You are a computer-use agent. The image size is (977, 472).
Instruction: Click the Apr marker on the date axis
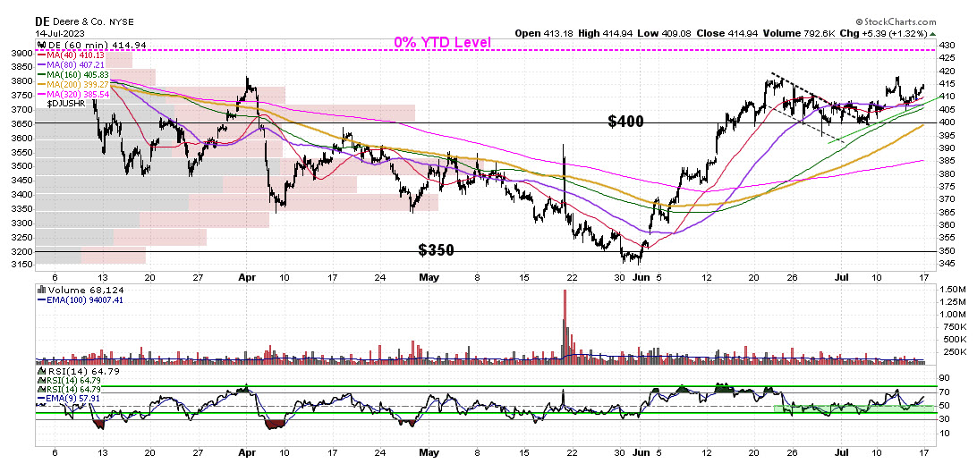247,277
